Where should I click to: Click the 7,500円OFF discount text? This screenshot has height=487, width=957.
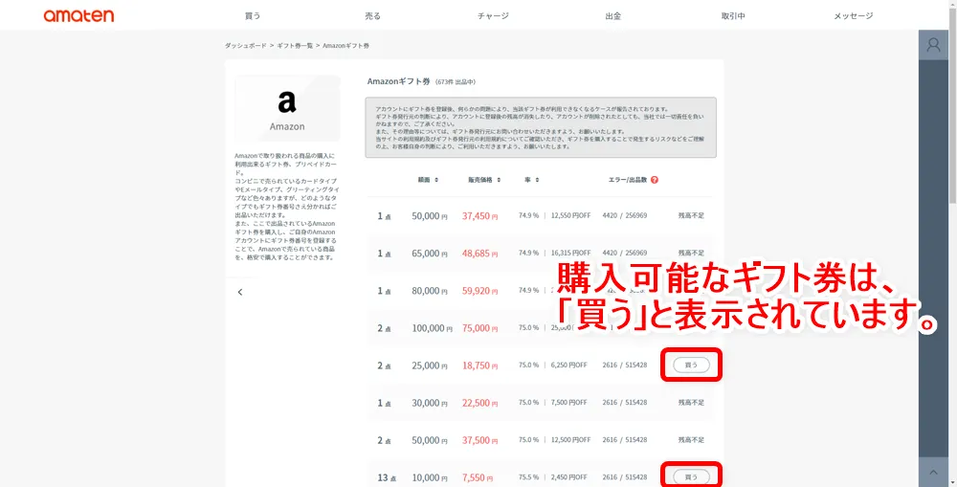[x=568, y=403]
